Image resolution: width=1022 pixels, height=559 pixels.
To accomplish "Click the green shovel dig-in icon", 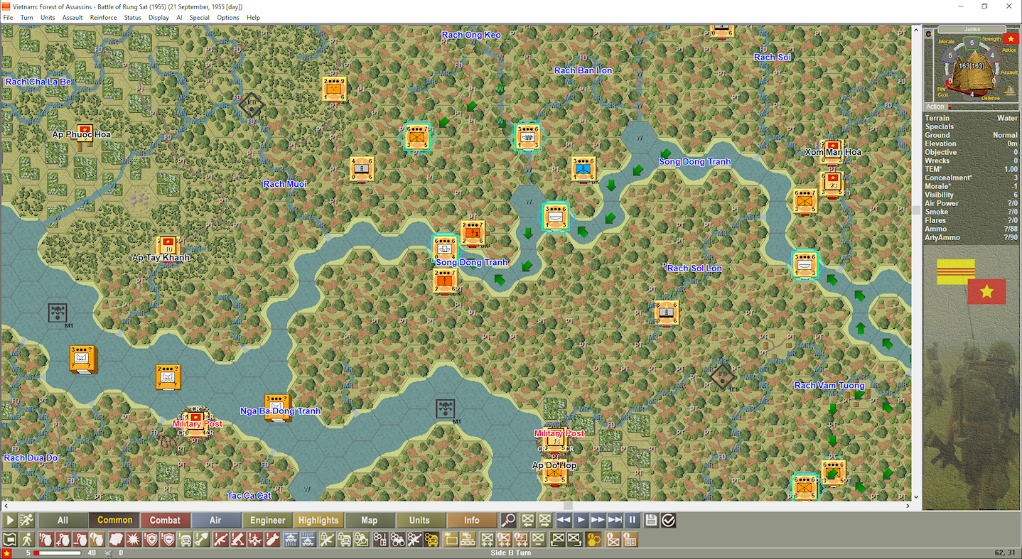I will 203,540.
